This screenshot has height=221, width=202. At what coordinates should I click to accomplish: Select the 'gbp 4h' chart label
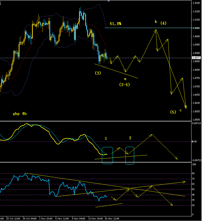coord(20,114)
